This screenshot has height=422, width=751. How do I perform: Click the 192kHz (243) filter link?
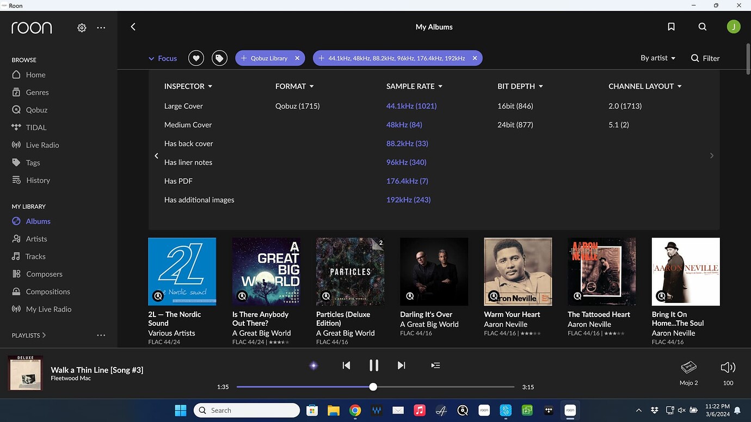[407, 200]
